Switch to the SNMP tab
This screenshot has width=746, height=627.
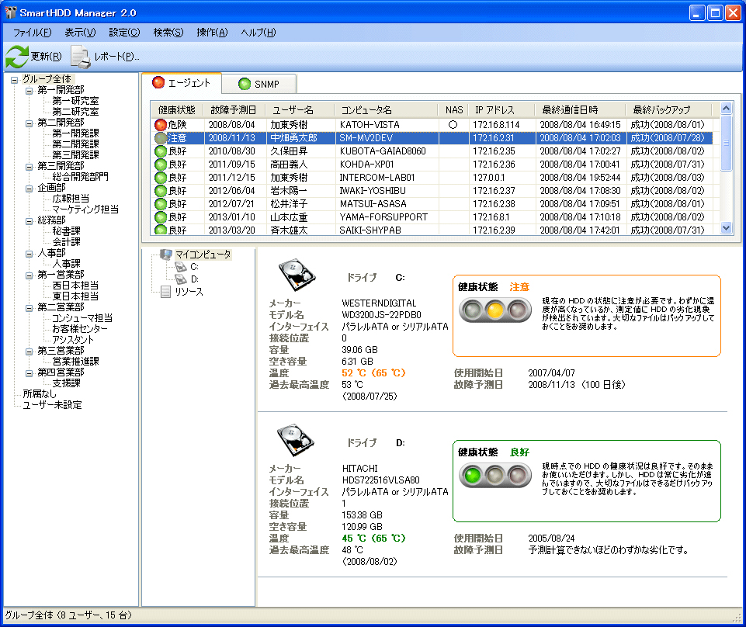pyautogui.click(x=258, y=84)
